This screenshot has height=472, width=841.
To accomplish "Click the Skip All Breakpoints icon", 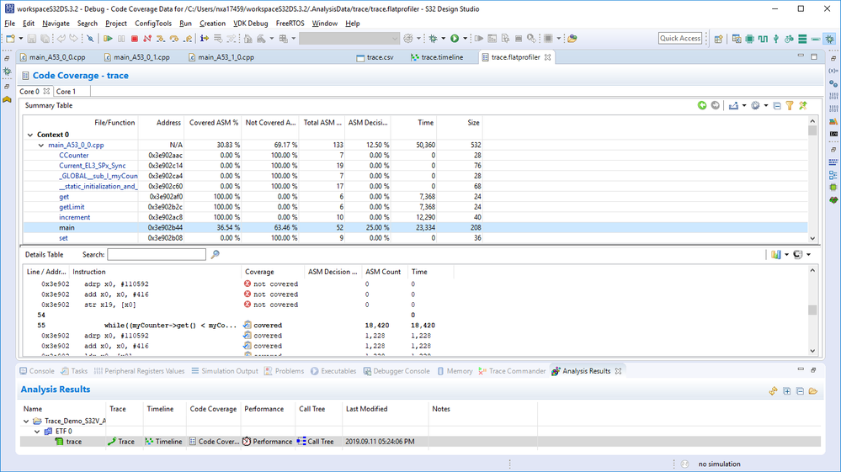I will (91, 39).
